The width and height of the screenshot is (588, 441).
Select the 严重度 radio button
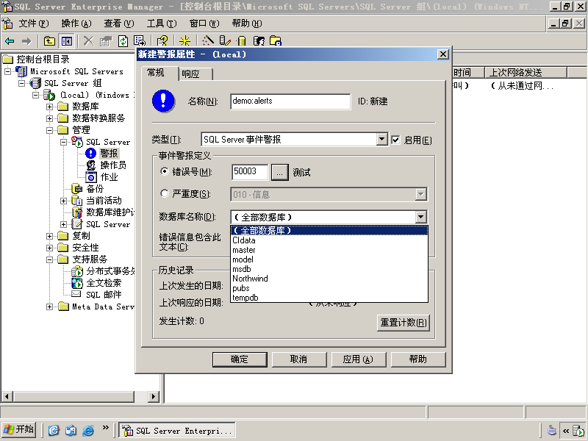point(164,193)
